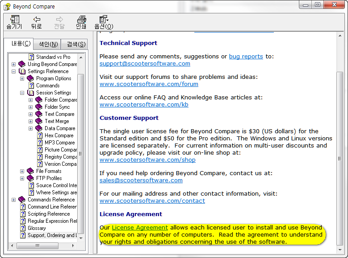Click the book icon beside File Formats

pyautogui.click(x=30, y=171)
